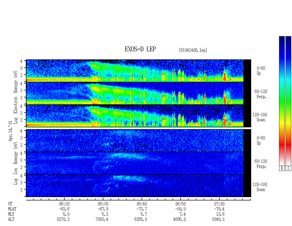Click the MLT value 5.7

tap(144, 214)
